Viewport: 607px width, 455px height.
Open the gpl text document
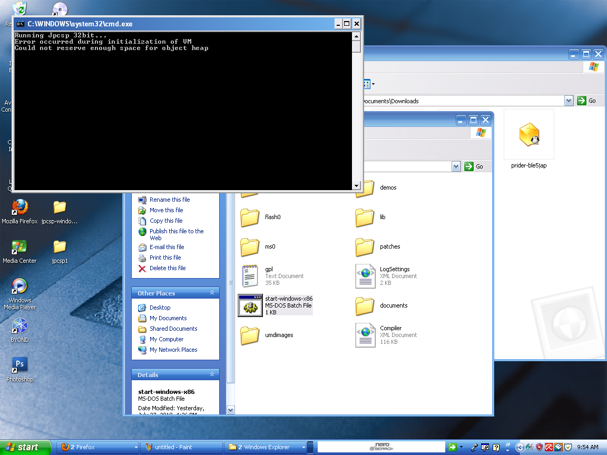(x=250, y=276)
